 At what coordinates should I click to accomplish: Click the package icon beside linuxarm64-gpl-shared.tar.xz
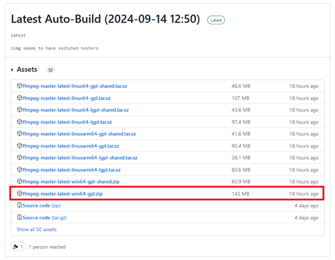pos(19,134)
